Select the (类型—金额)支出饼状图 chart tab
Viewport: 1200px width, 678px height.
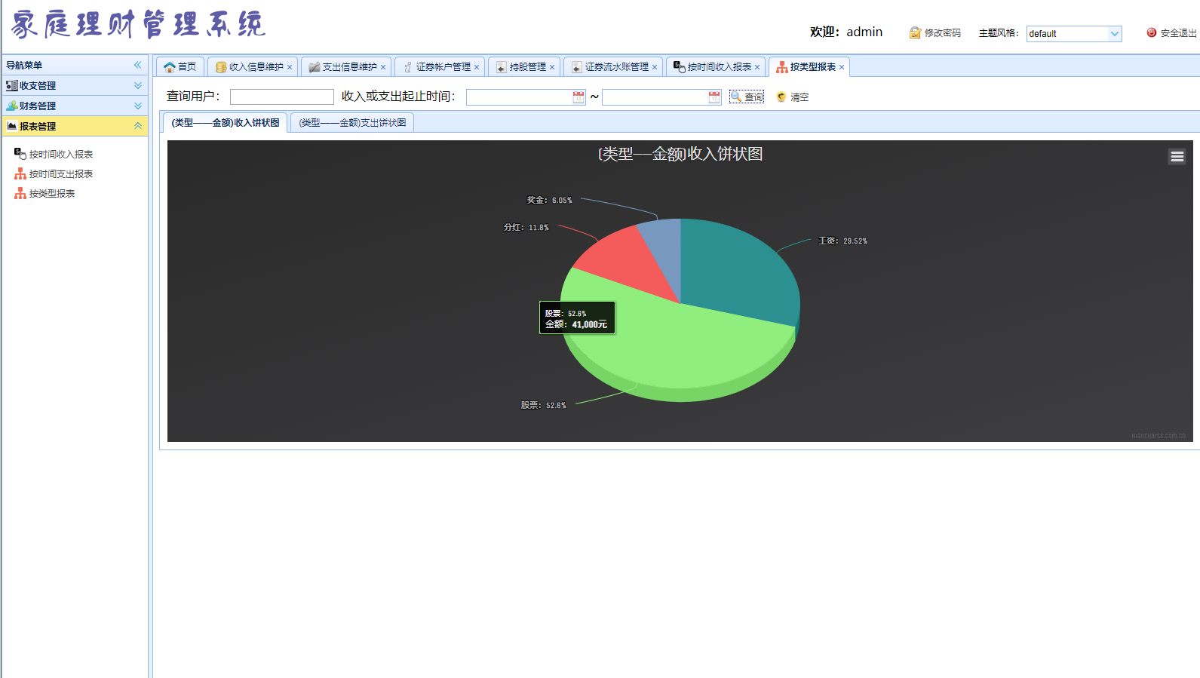tap(352, 123)
